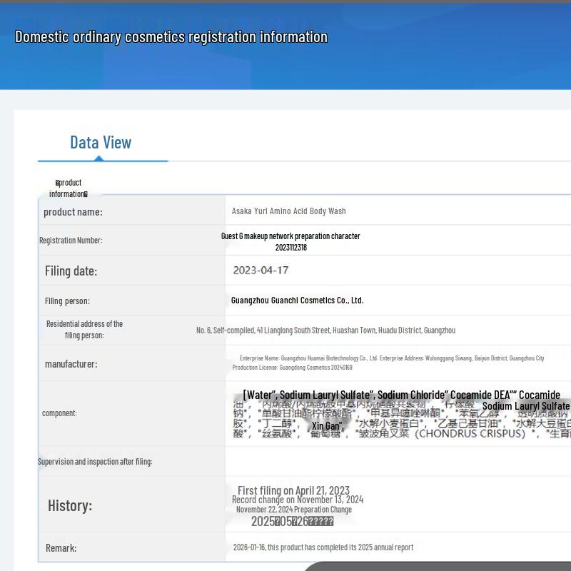
Task: Click November 22, 2024 Preparation Change
Action: [x=294, y=510]
